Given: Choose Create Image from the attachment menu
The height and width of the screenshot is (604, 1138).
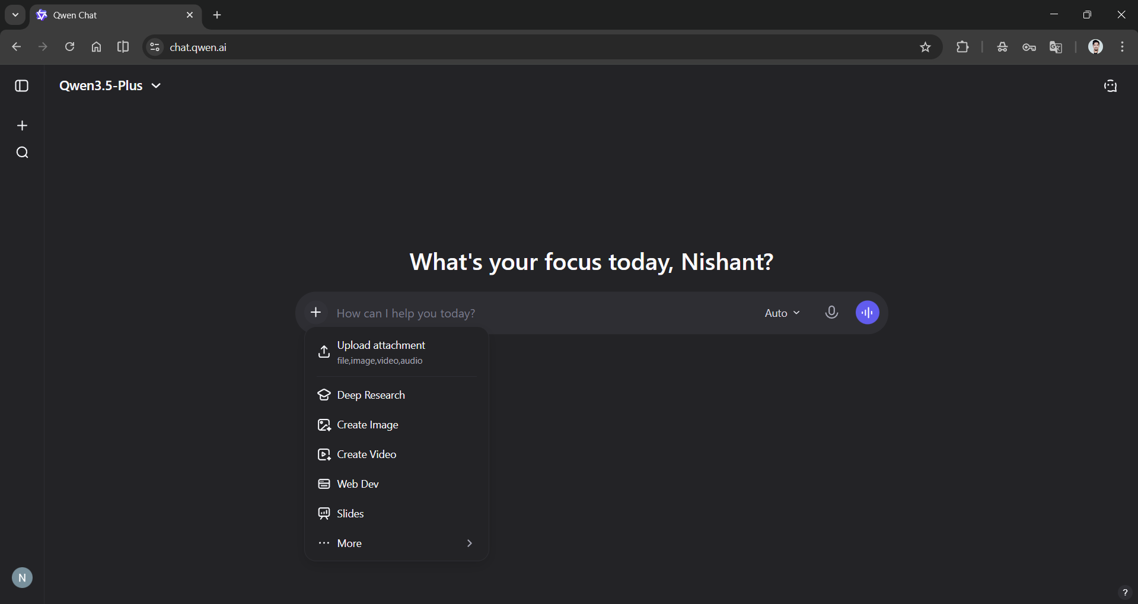Looking at the screenshot, I should 367,425.
